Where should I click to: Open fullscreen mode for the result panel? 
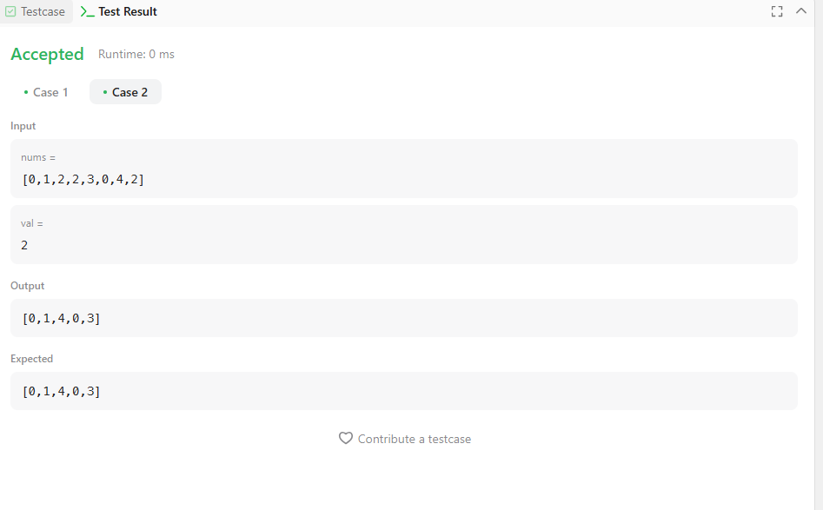click(777, 11)
